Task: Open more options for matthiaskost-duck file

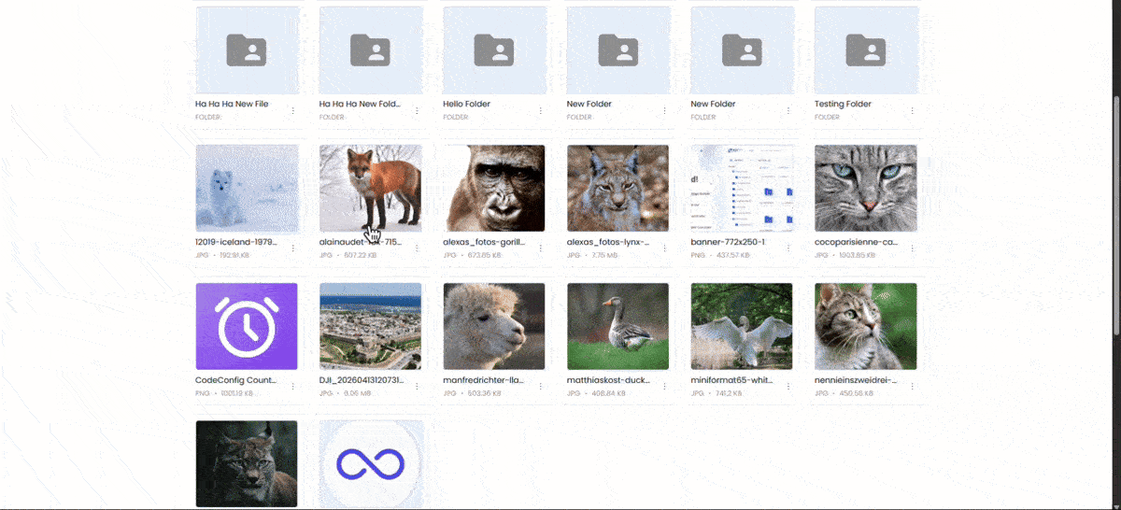Action: [664, 387]
